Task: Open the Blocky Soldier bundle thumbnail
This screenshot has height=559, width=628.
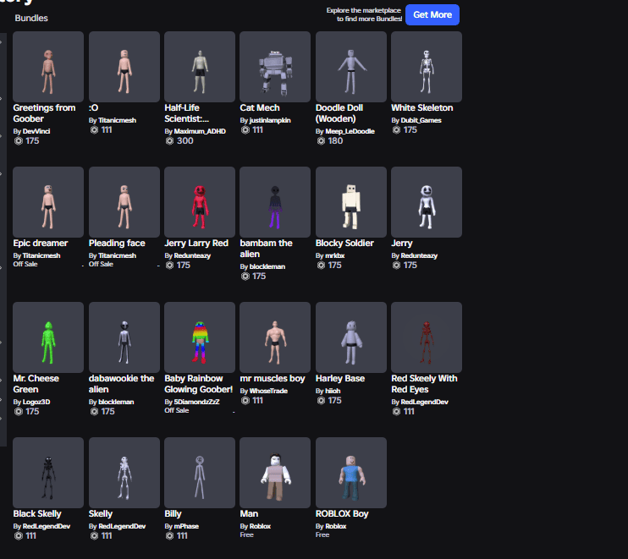Action: coord(351,202)
